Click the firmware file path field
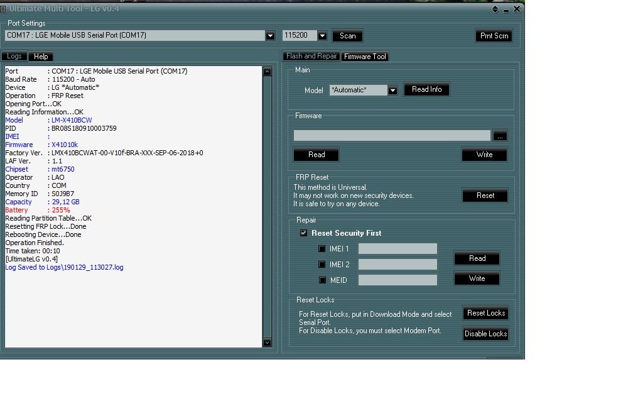 [x=392, y=136]
